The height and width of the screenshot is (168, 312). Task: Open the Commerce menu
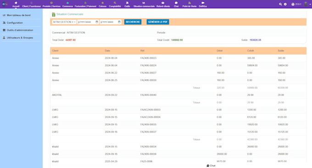(x=67, y=5)
